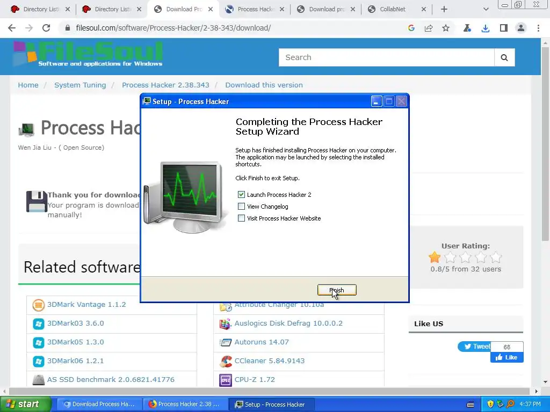Image resolution: width=550 pixels, height=412 pixels.
Task: Click the CPU-Z purple icon
Action: [226, 380]
